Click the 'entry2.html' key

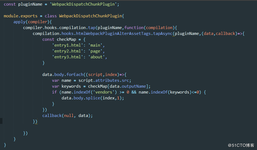(x=67, y=51)
